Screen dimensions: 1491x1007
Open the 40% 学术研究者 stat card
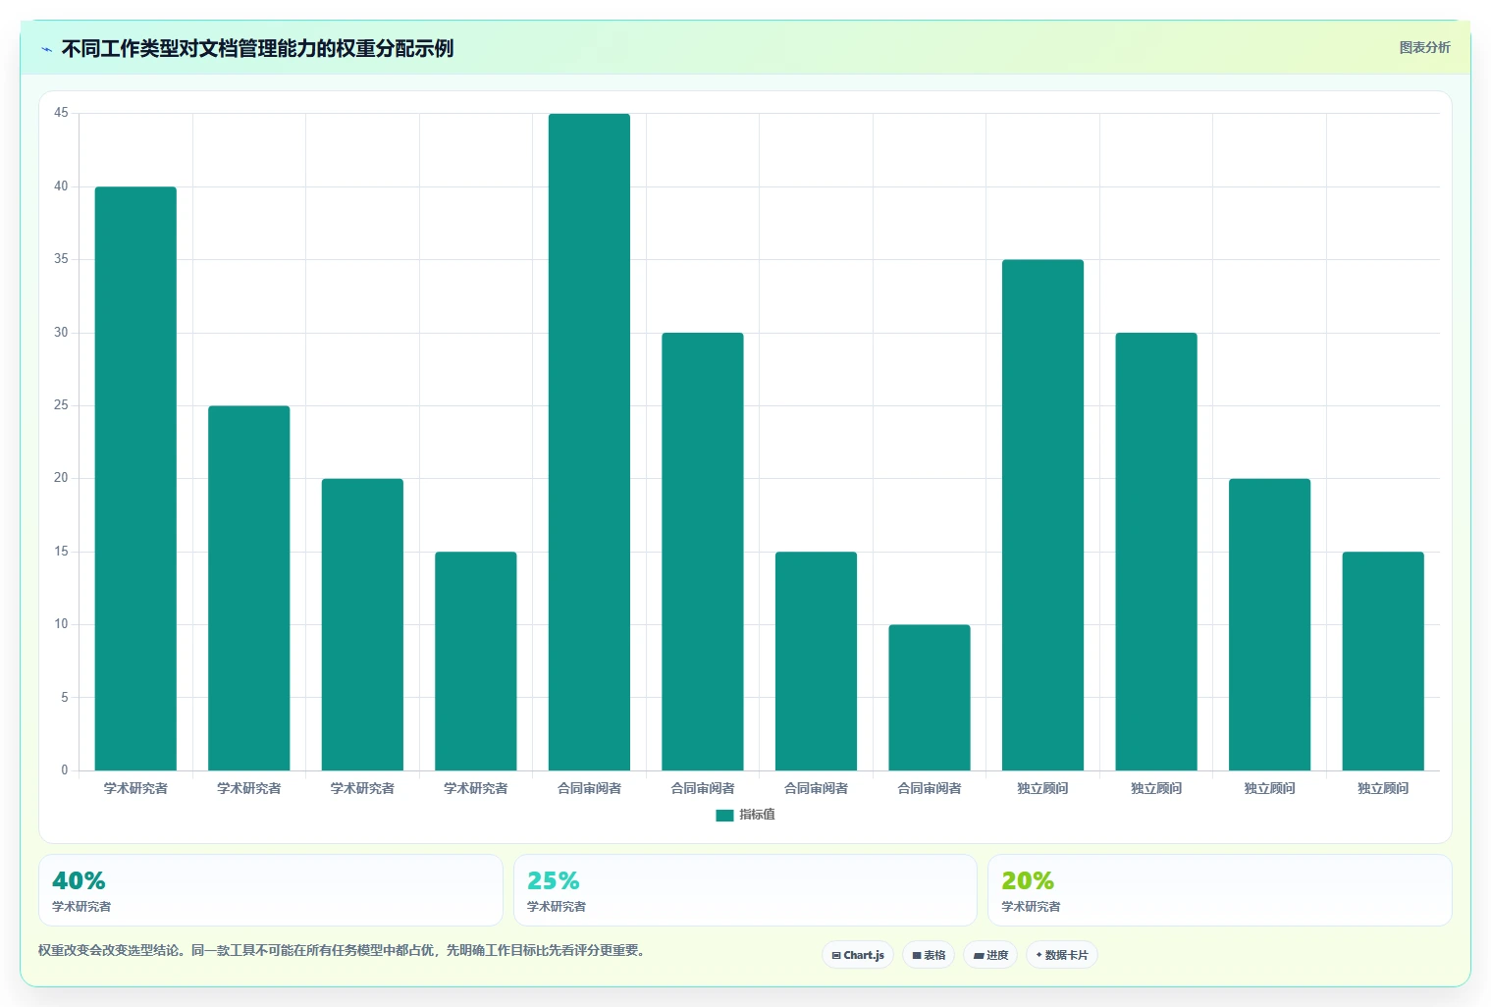tap(271, 889)
